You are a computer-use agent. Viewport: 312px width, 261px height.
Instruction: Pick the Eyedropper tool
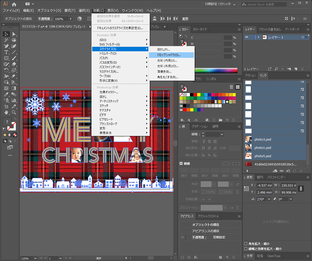pyautogui.click(x=6, y=94)
